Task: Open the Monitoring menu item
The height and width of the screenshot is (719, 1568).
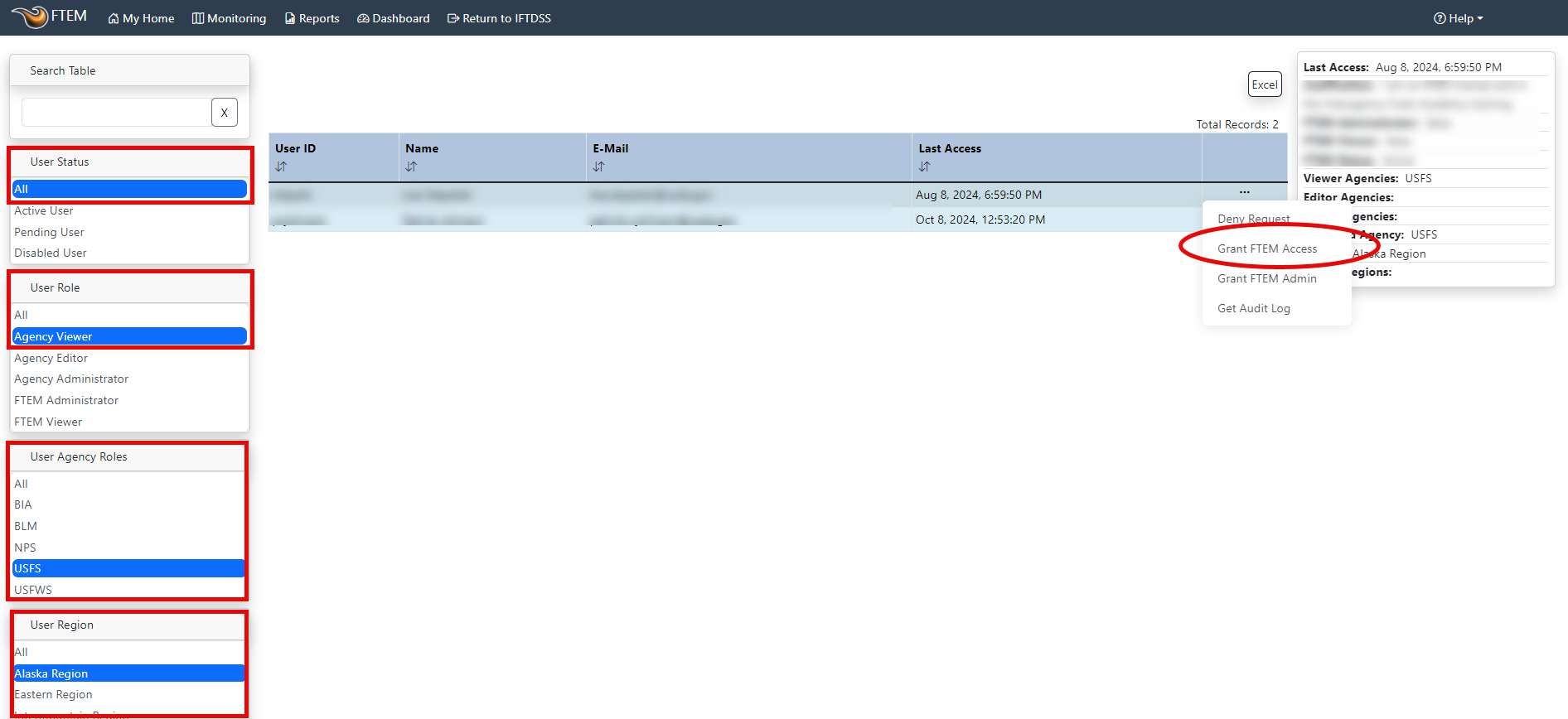Action: click(x=229, y=18)
